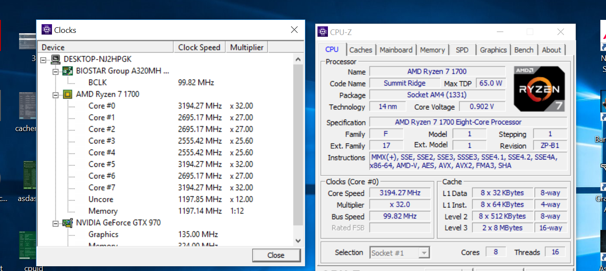606x271 pixels.
Task: Click the Clocks list scroll up arrow
Action: (x=298, y=59)
